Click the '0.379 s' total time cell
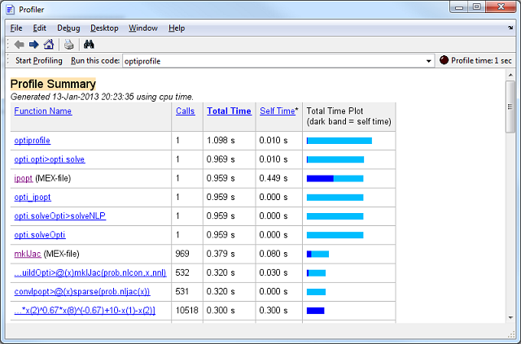Viewport: 521px width, 344px height. pyautogui.click(x=221, y=254)
